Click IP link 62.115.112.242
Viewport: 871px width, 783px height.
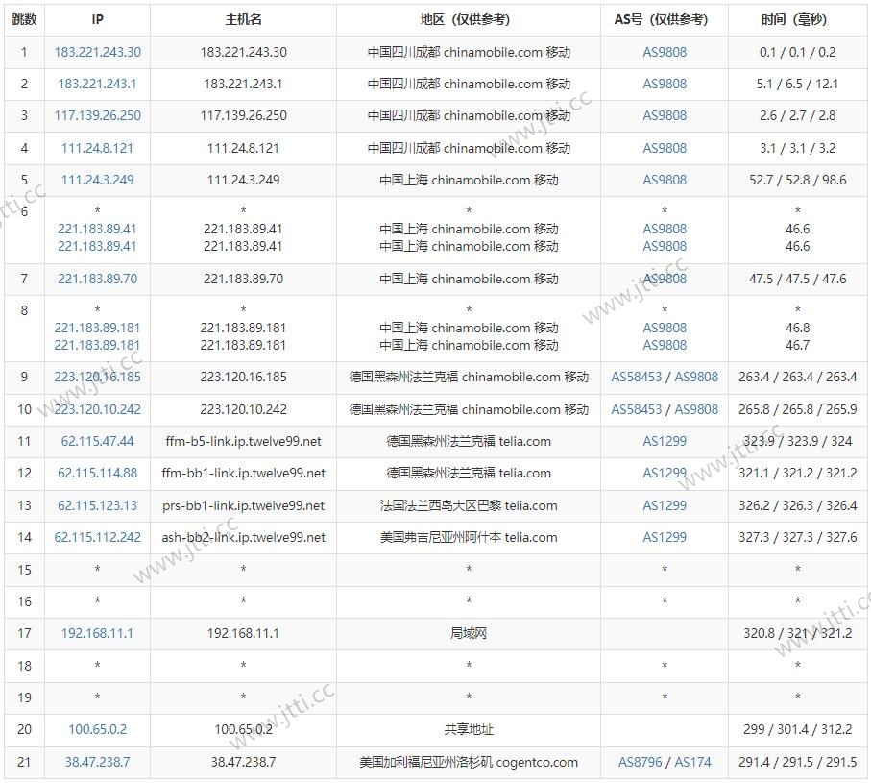tap(97, 537)
